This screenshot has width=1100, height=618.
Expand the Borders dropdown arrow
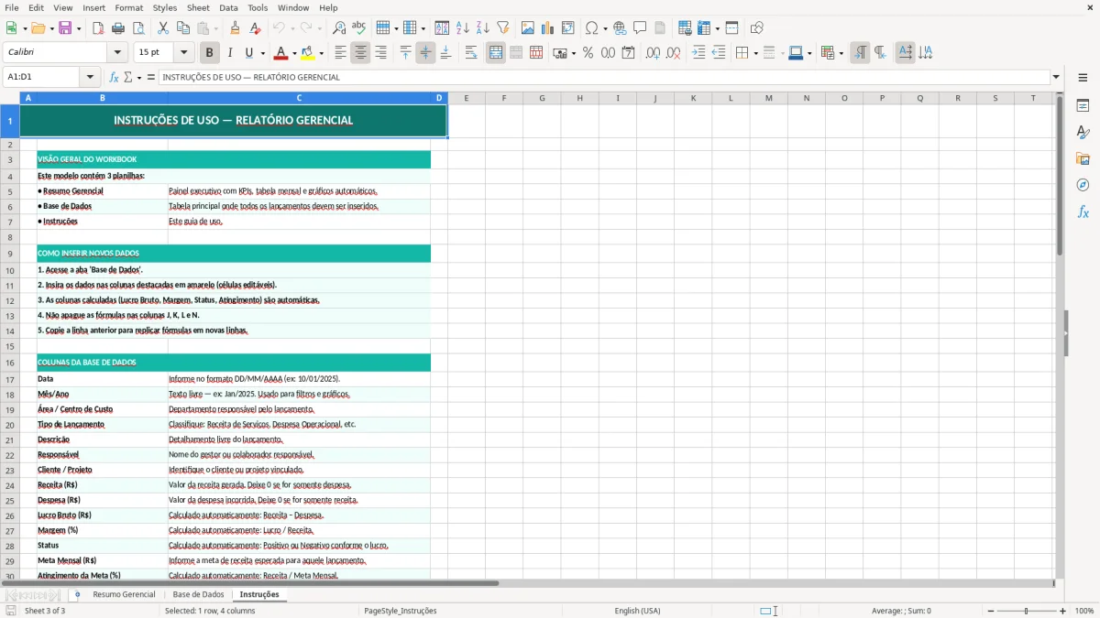click(x=755, y=53)
